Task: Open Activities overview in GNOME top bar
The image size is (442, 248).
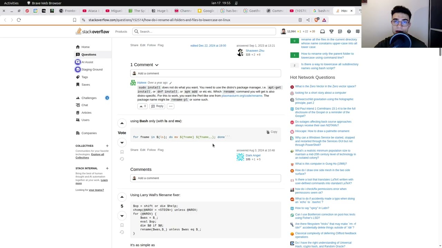Action: [x=11, y=3]
